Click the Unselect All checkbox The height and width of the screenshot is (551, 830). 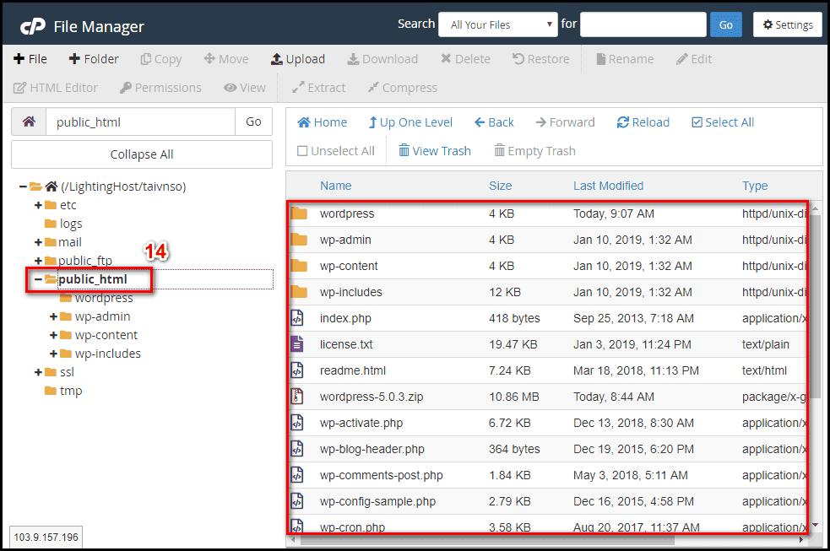[302, 151]
